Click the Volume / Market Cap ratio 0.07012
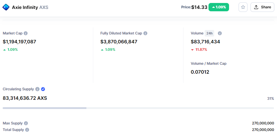This screenshot has width=277, height=136. pos(200,72)
